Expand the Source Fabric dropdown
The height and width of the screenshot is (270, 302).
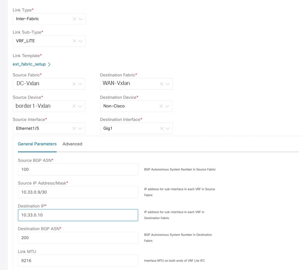tap(80, 84)
